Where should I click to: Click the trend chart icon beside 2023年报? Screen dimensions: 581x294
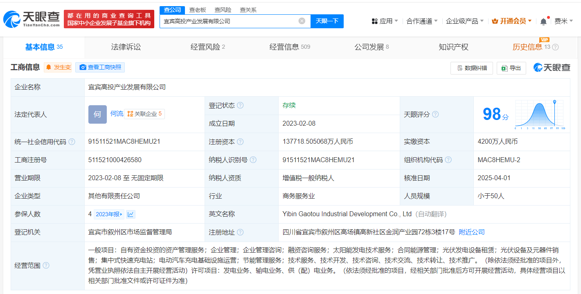pos(131,214)
